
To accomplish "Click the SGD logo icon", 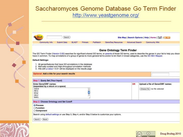I will 38,37.
